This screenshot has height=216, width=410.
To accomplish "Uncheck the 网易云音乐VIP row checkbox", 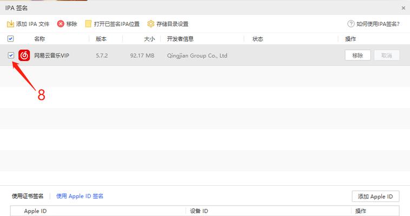I will [11, 56].
